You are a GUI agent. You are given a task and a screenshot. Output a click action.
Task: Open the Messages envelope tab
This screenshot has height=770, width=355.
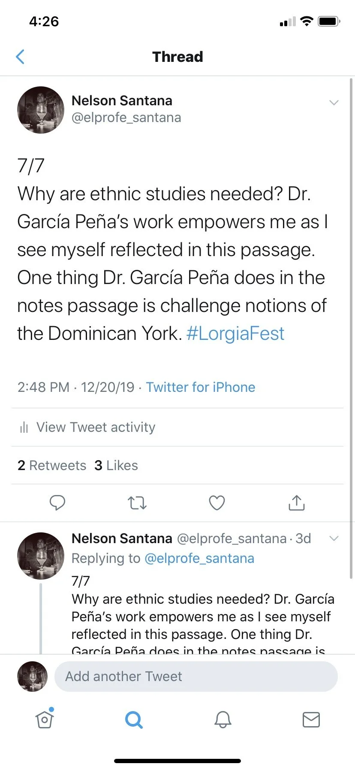[x=311, y=719]
